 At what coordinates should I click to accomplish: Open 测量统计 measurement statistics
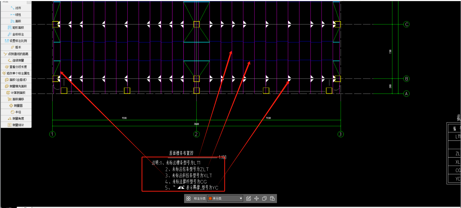coord(16,125)
